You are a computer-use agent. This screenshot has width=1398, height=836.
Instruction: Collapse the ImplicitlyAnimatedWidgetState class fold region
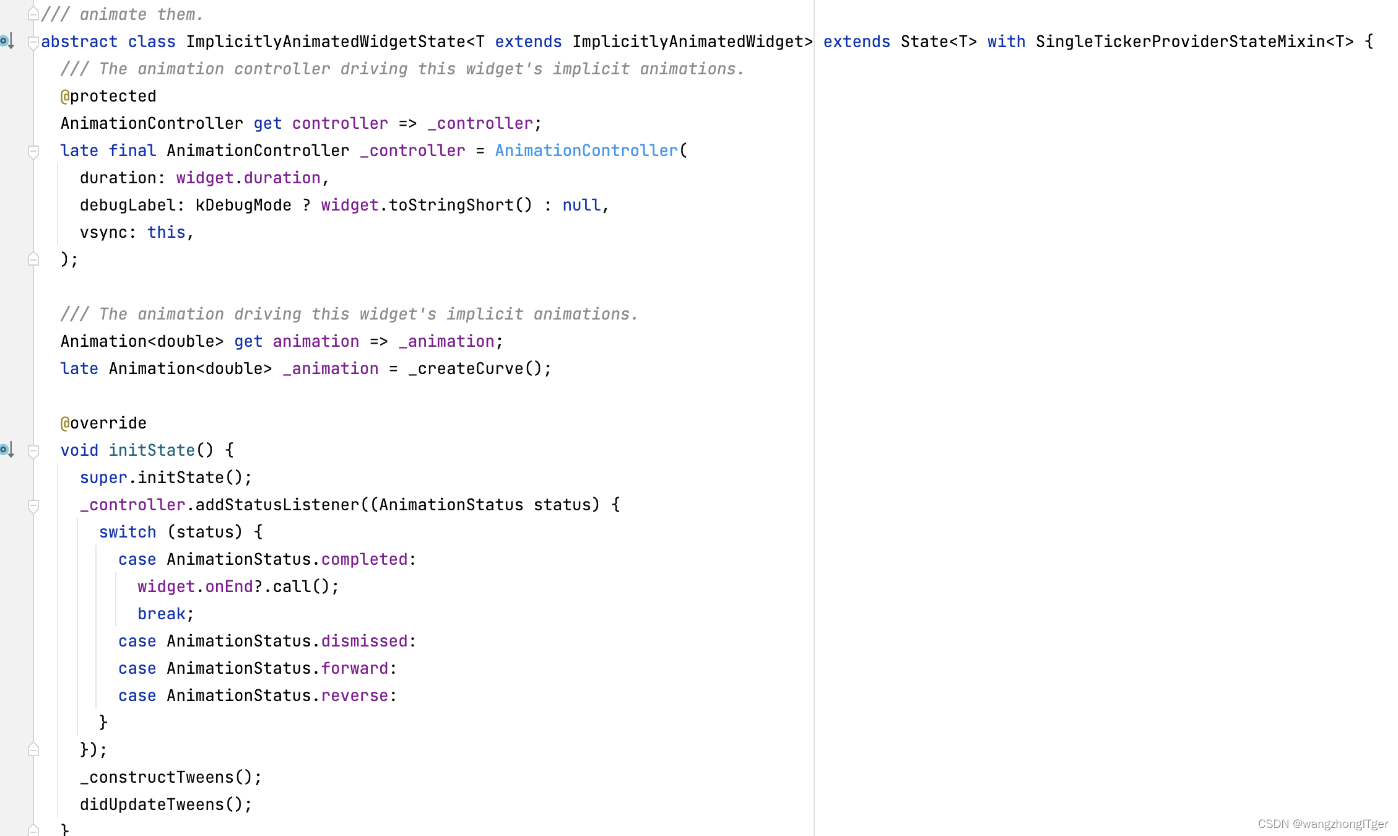32,41
